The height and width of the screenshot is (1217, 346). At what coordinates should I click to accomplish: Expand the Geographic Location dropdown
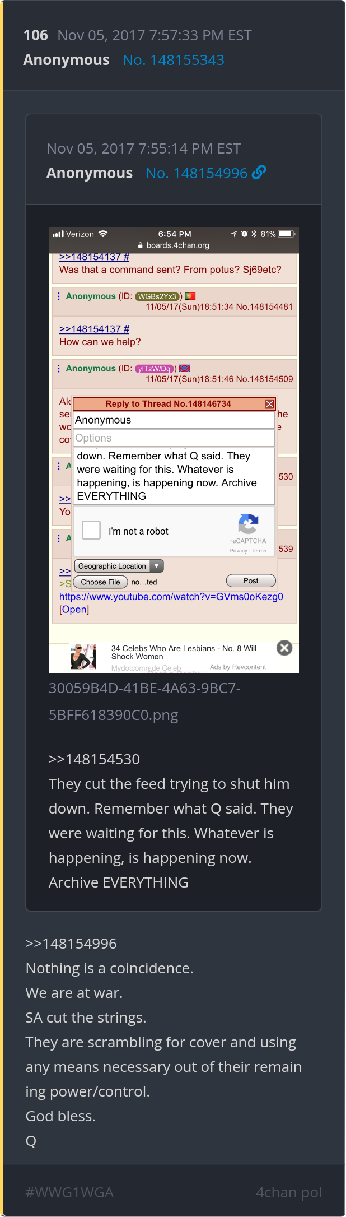click(119, 566)
